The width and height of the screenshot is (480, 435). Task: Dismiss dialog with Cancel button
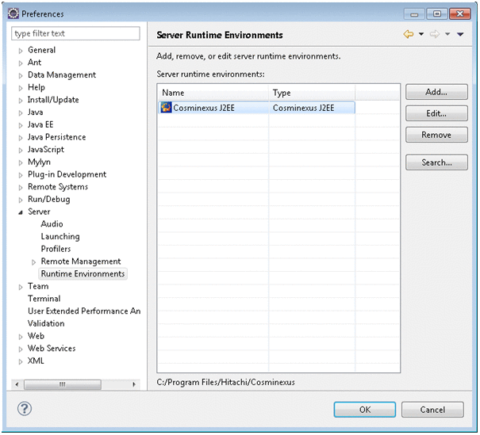click(432, 410)
